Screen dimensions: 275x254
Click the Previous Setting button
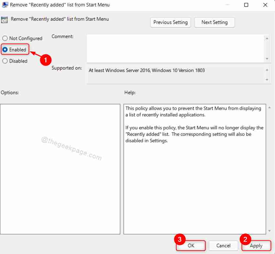point(170,22)
